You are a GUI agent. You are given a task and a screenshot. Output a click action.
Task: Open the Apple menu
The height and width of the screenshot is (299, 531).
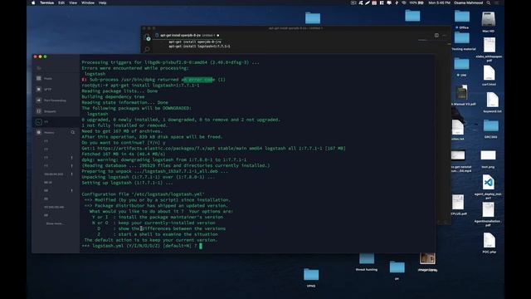coord(33,2)
